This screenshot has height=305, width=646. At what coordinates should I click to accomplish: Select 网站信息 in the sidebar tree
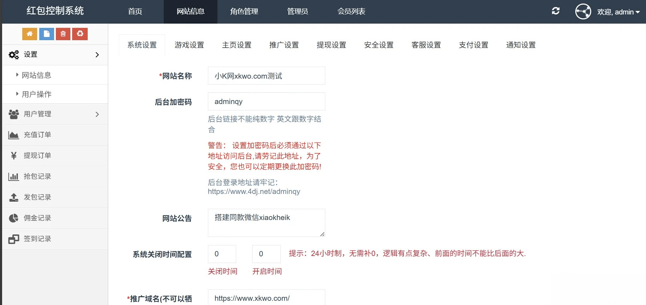[x=36, y=75]
